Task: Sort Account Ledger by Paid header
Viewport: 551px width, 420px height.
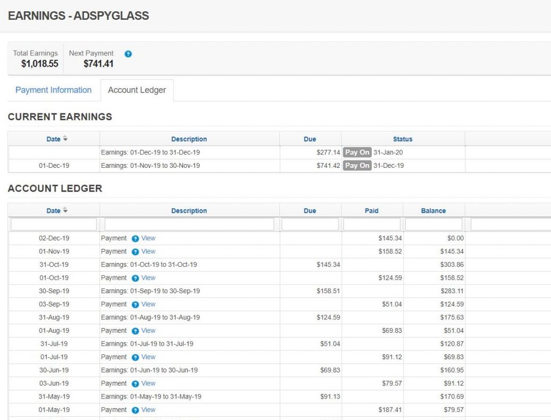Action: pyautogui.click(x=371, y=210)
